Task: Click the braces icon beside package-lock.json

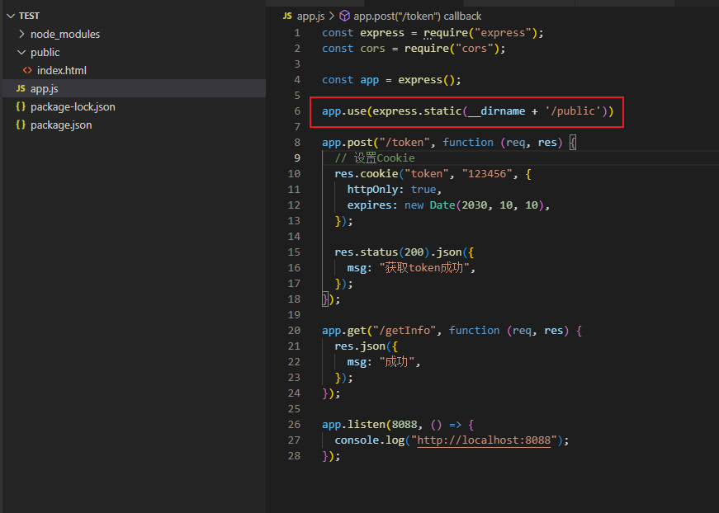Action: coord(21,106)
